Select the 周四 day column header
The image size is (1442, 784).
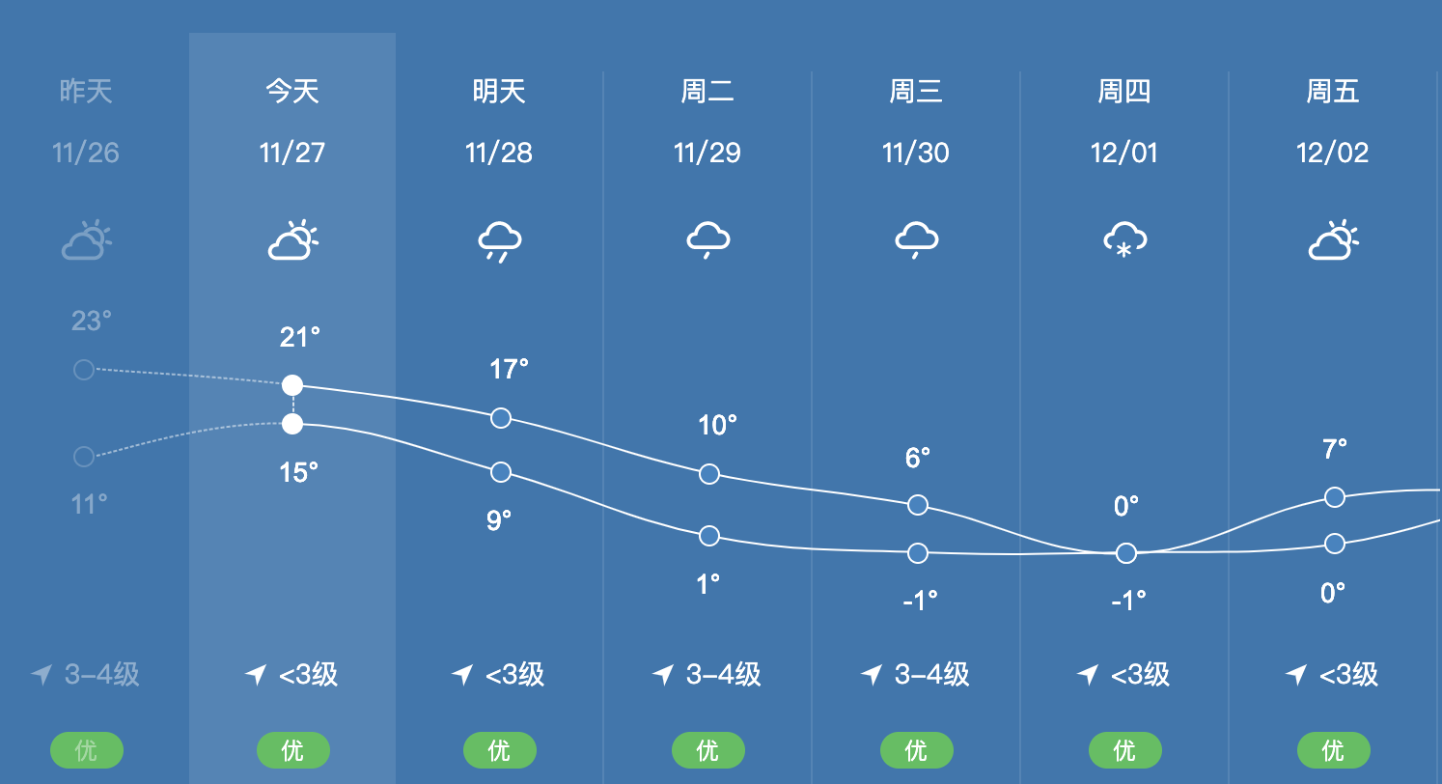point(1125,92)
